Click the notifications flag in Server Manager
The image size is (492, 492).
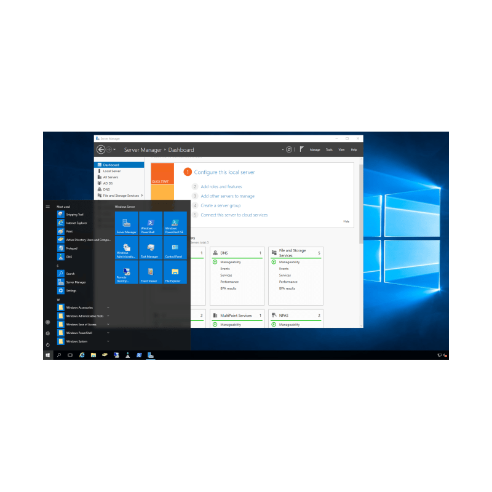point(302,149)
